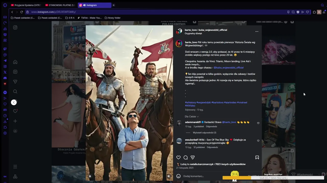The image size is (327, 183).
Task: Open Instagram icon in Opera sidebar
Action: click(x=5, y=67)
